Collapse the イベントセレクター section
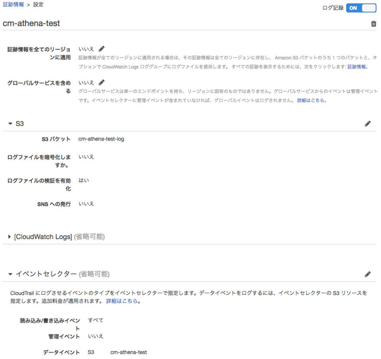This screenshot has width=381, height=359. point(10,274)
